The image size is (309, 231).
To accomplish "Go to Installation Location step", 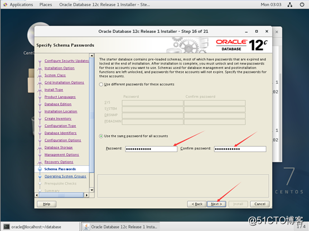I will pos(61,112).
